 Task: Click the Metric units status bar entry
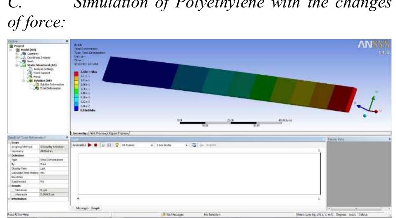315,215
